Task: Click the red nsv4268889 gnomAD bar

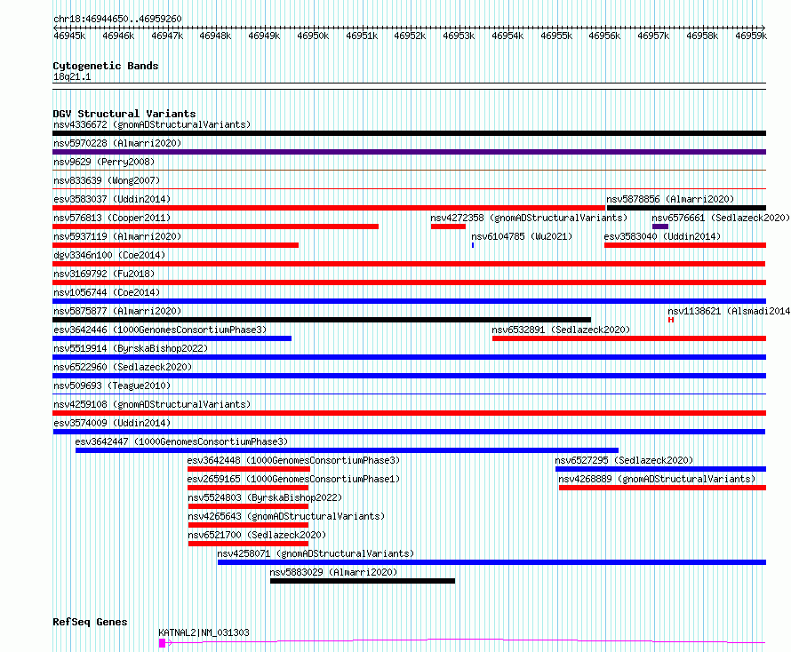Action: (662, 488)
